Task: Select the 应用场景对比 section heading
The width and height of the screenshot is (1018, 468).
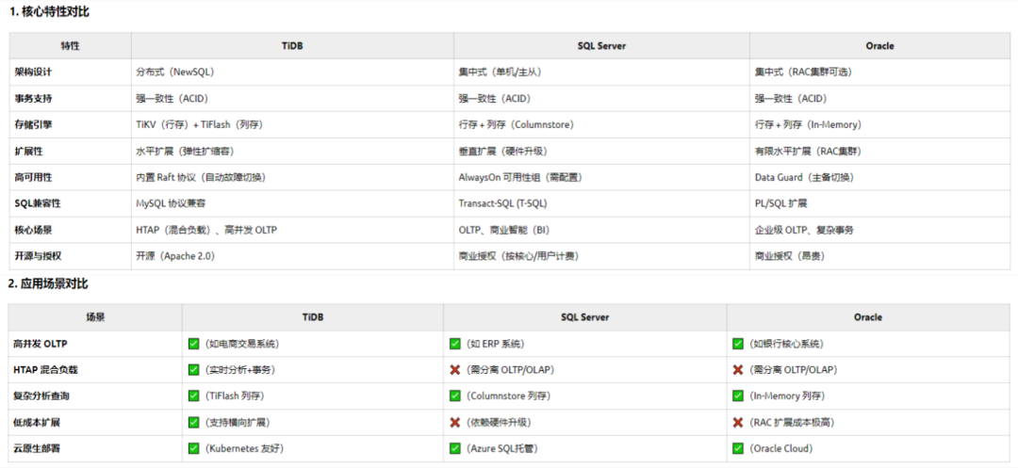Action: 48,284
